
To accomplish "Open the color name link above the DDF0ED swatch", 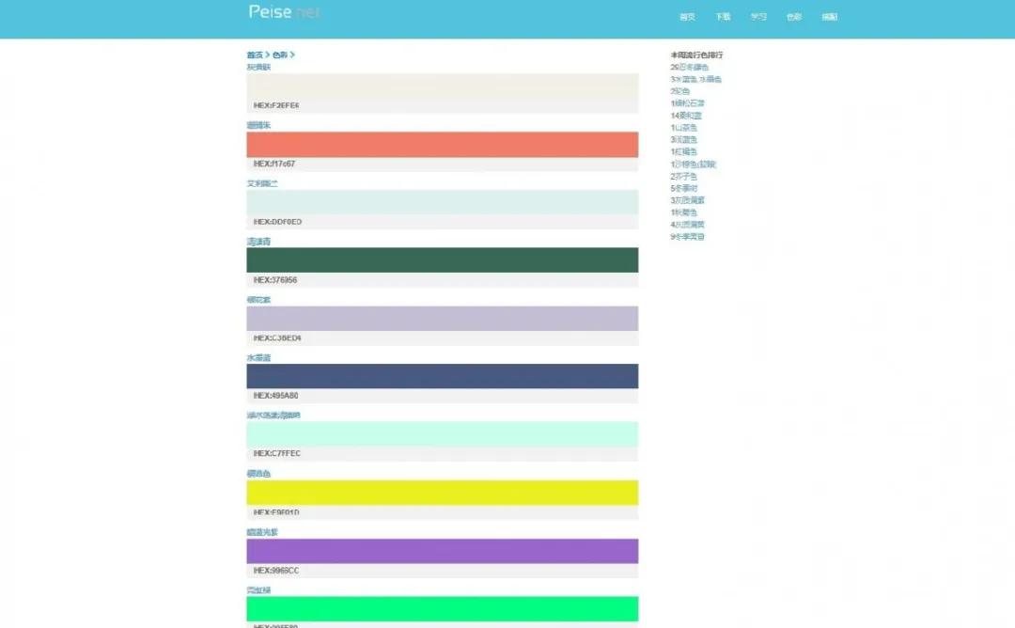I will click(x=261, y=184).
